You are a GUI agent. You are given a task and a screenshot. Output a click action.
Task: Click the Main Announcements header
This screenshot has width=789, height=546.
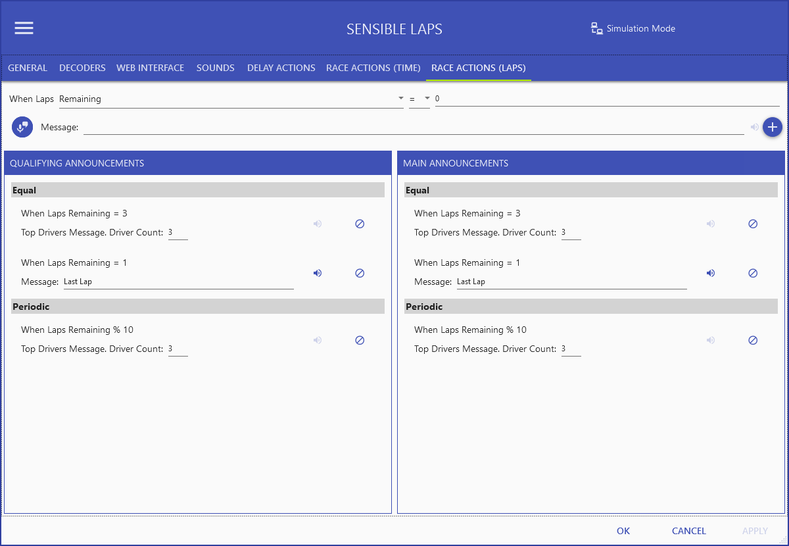click(591, 163)
